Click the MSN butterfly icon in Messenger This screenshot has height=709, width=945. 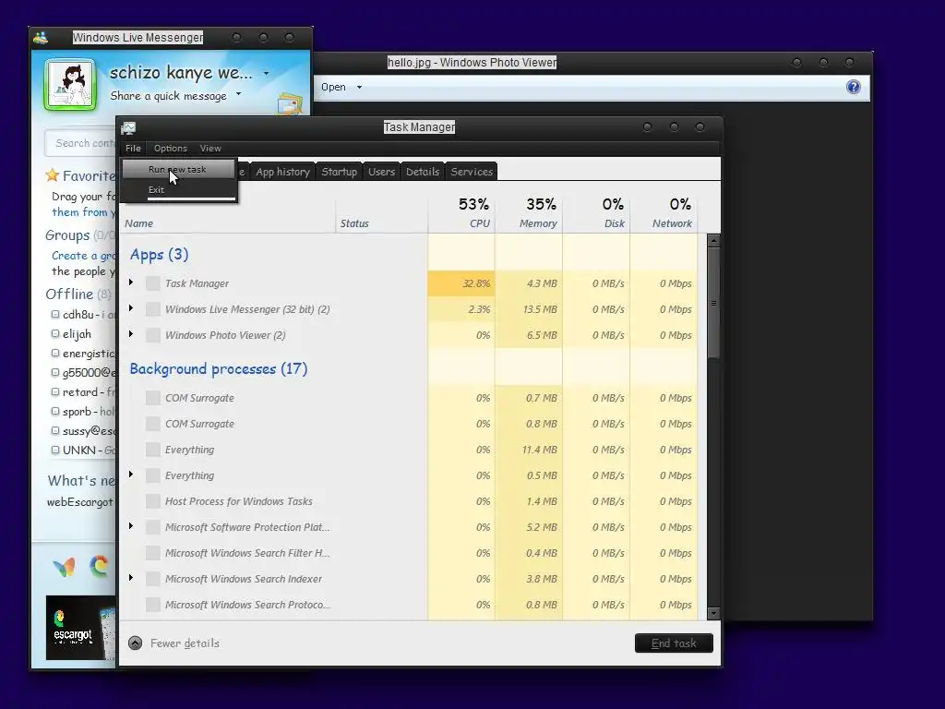coord(64,567)
